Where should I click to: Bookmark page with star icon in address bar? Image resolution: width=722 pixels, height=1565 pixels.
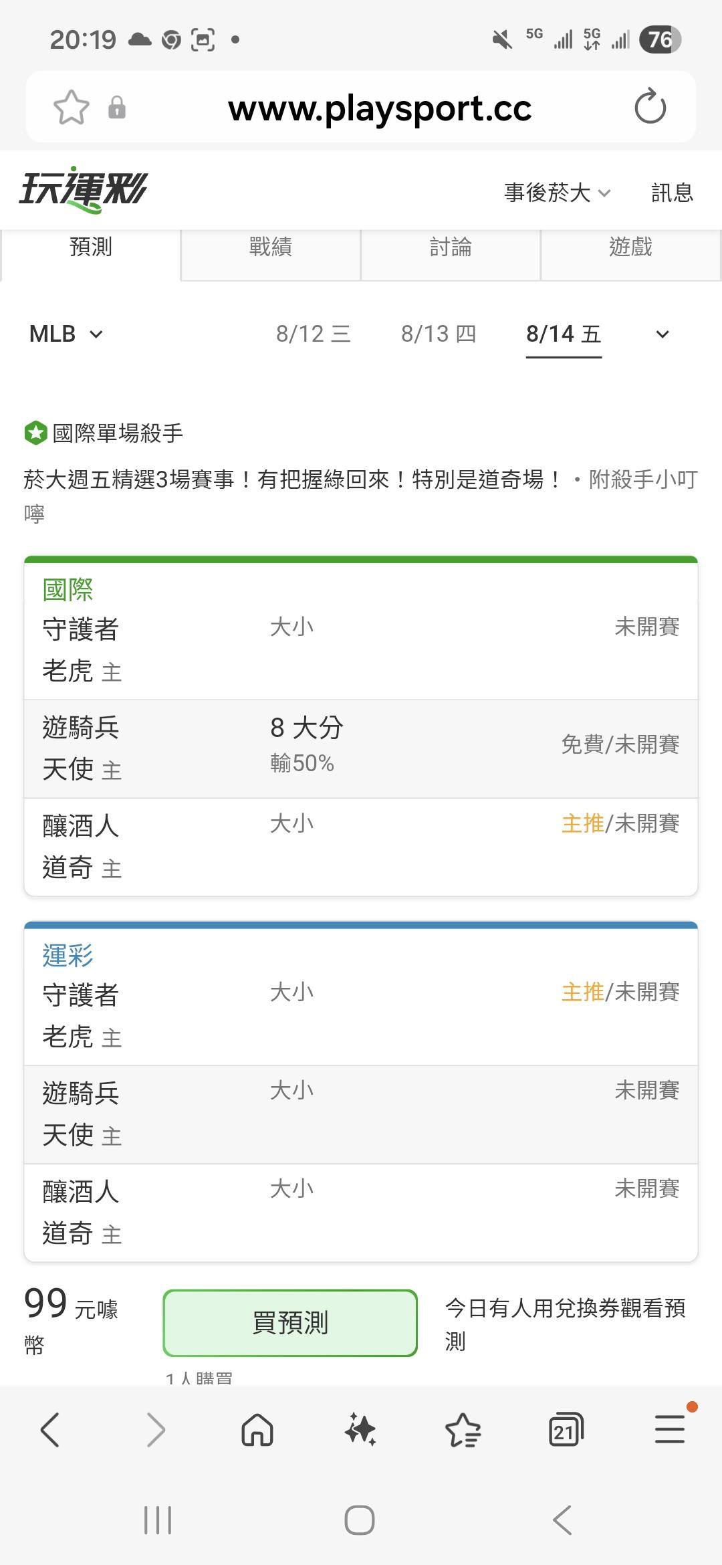click(72, 107)
